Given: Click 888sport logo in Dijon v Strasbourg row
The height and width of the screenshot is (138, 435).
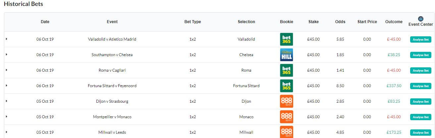Looking at the screenshot, I should tap(286, 101).
